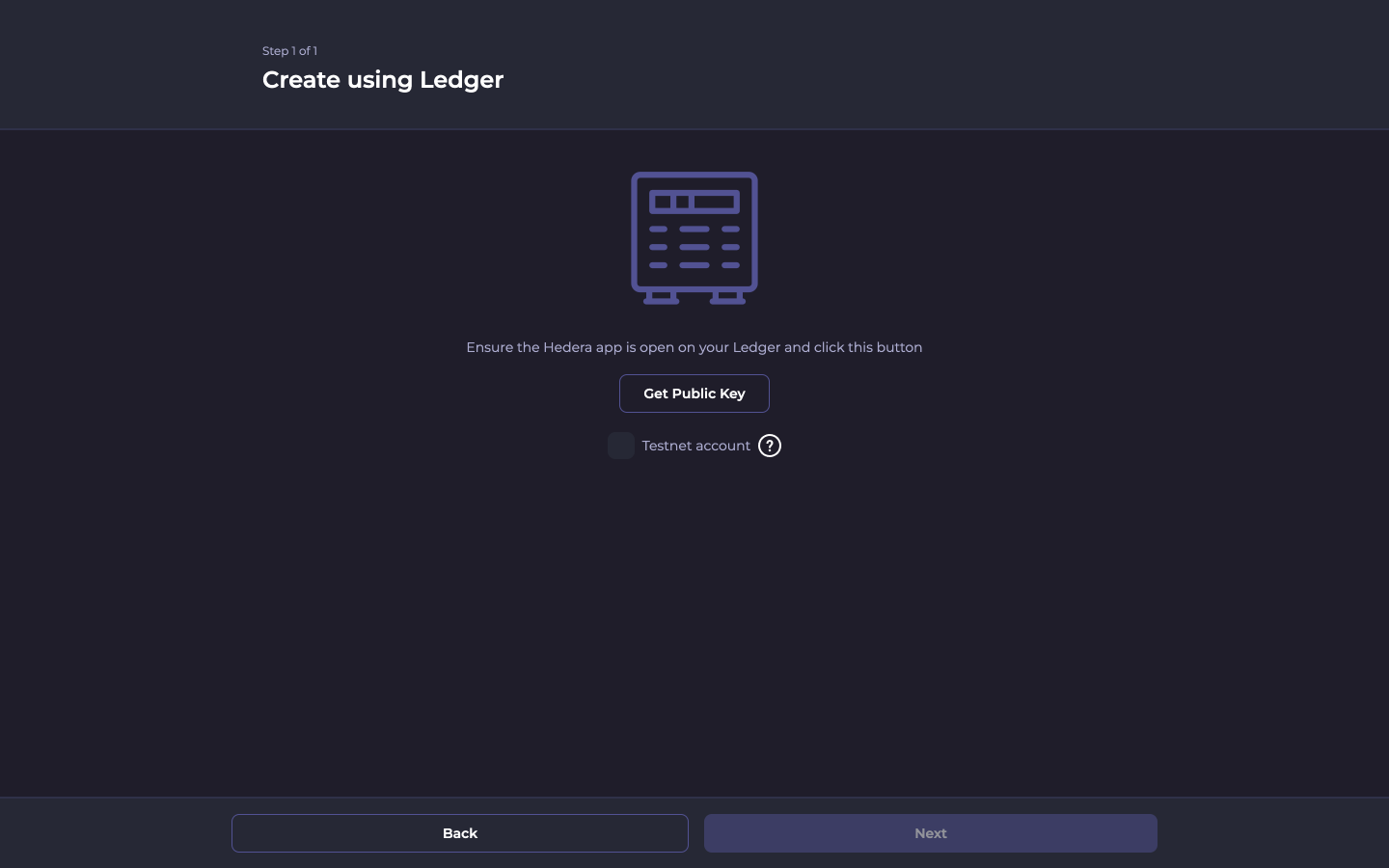Tap the circular question mark for more info

pyautogui.click(x=770, y=446)
